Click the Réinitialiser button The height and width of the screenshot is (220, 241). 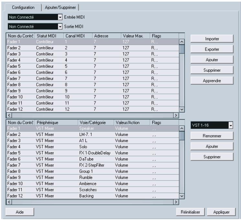pos(190,212)
